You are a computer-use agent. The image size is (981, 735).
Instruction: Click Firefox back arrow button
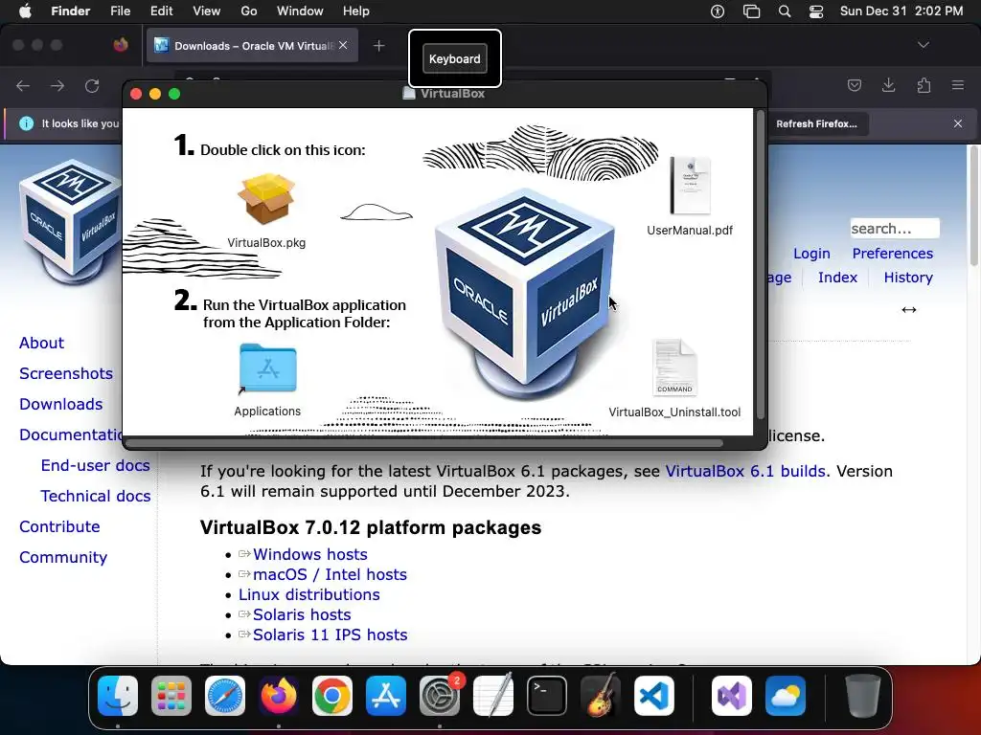23,85
